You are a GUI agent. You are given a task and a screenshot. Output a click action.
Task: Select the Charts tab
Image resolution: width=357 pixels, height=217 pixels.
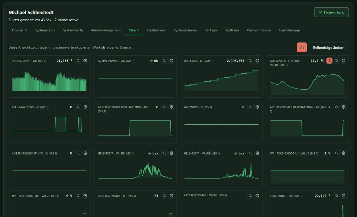click(134, 30)
